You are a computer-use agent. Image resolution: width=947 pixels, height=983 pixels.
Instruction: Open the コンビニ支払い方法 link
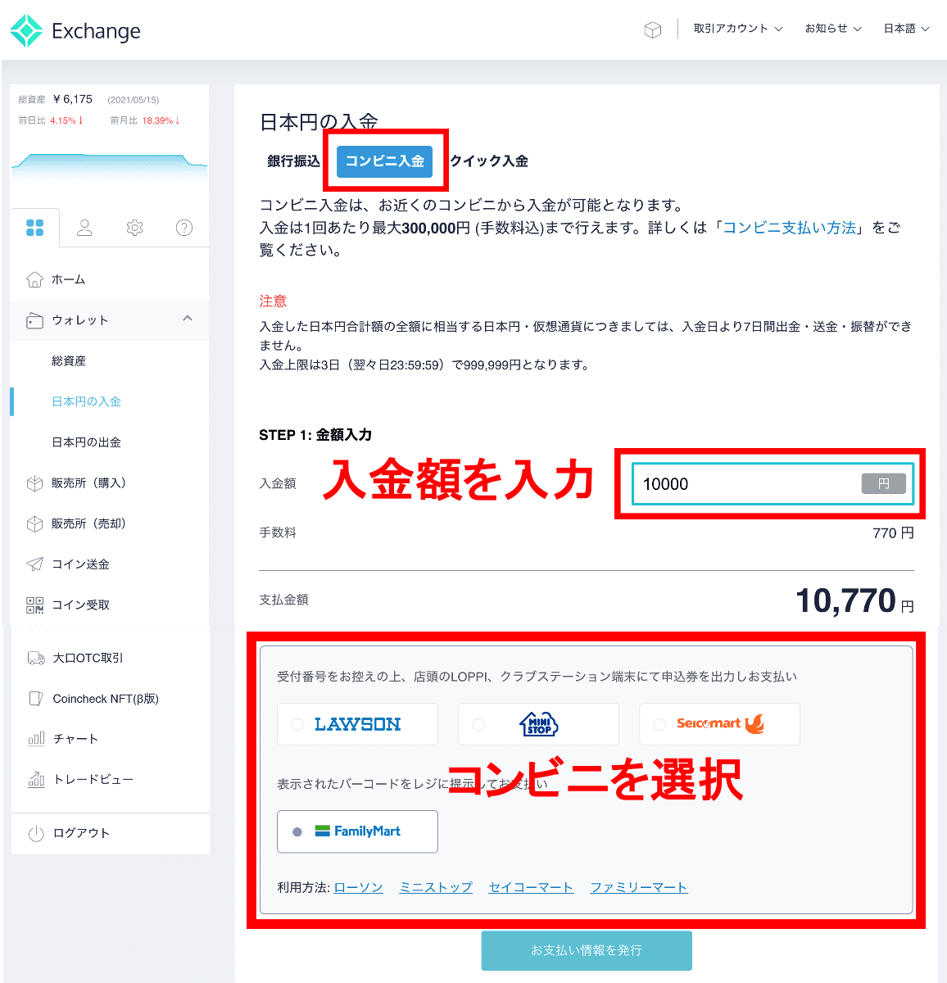coord(789,228)
